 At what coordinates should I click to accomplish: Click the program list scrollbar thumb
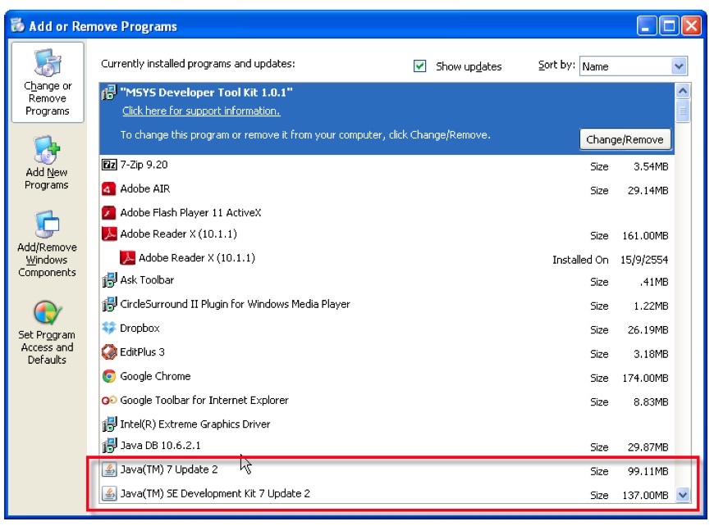tap(683, 111)
